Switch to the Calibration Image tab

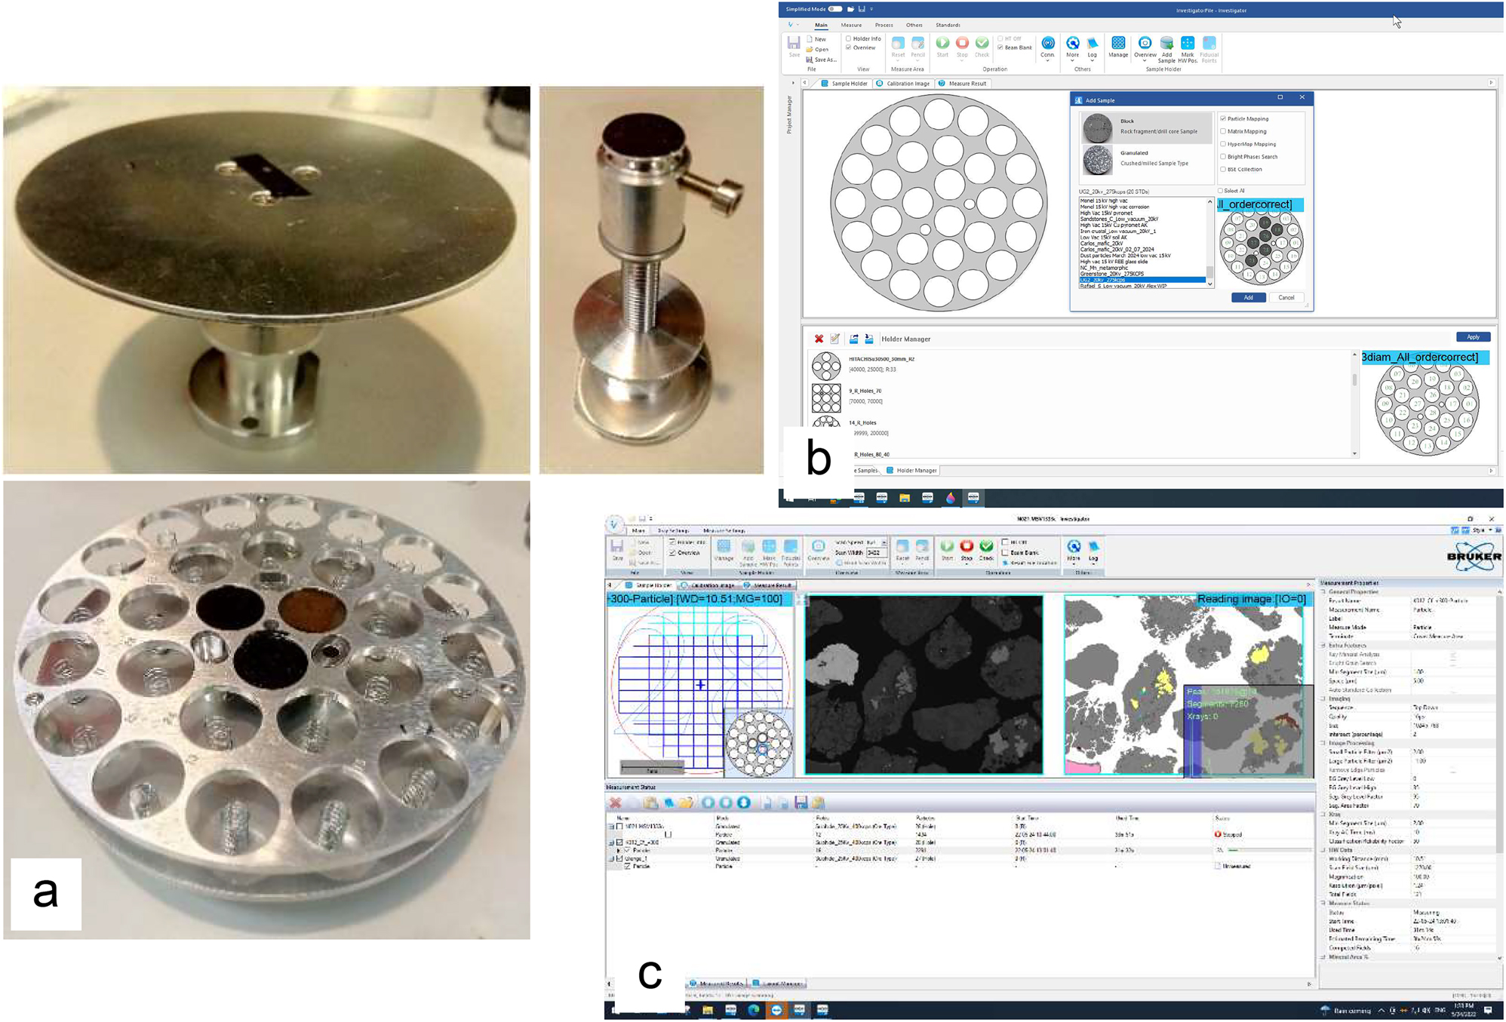[x=908, y=83]
